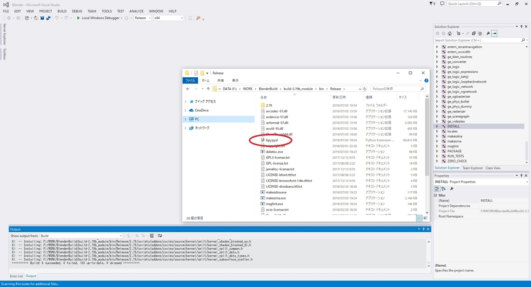531x287 pixels.
Task: Switch to the Class View tab
Action: (x=493, y=168)
